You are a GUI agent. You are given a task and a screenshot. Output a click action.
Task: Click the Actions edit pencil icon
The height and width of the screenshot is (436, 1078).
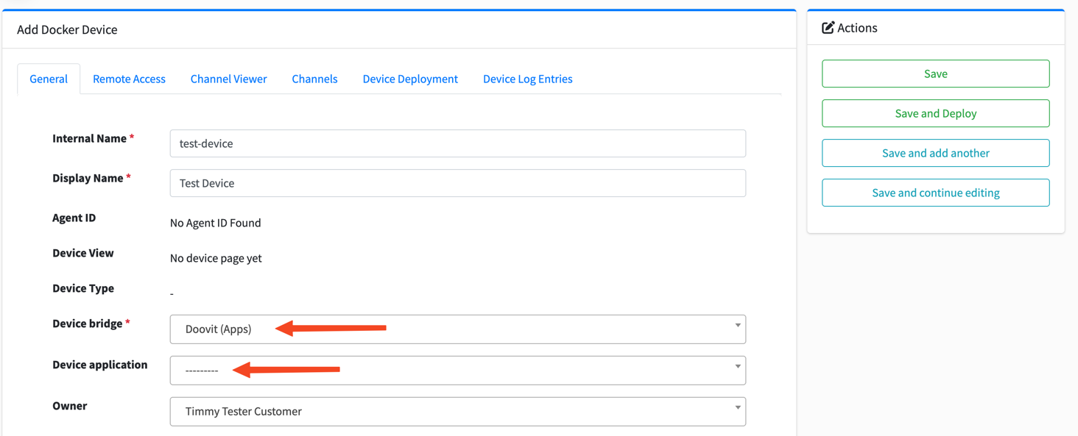pos(828,27)
